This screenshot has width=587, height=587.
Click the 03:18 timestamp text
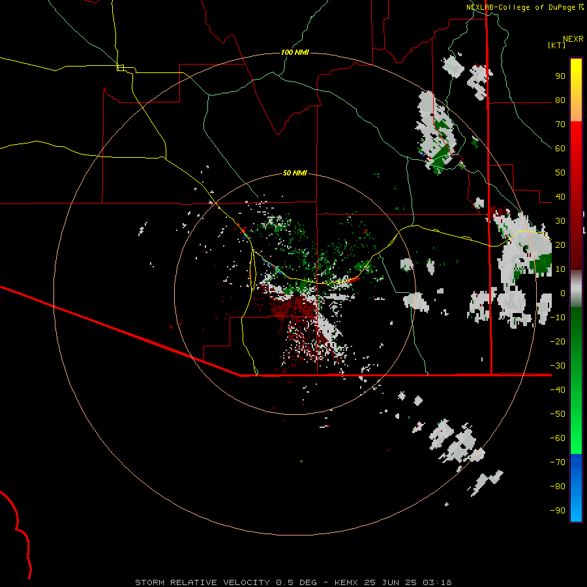click(437, 582)
